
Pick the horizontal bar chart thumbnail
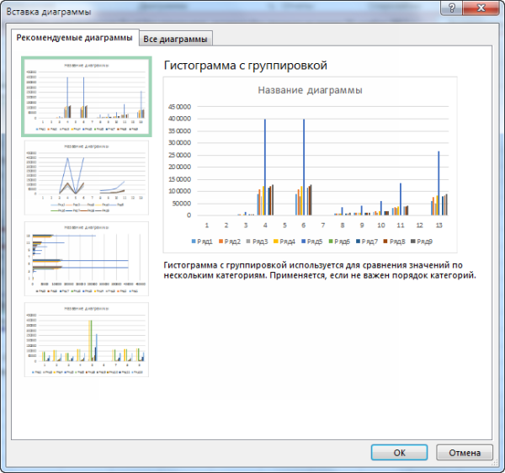click(86, 257)
